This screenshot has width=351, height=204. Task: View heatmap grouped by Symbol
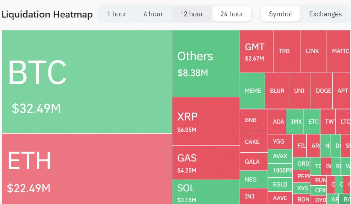click(280, 14)
